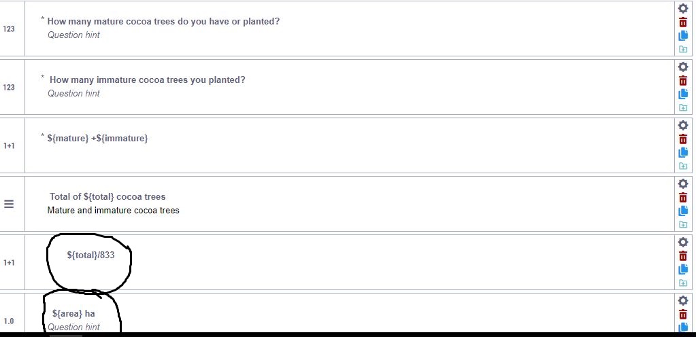Screen dimensions: 696x337
Task: Delete the ${total}/833 calculation row
Action: point(683,255)
